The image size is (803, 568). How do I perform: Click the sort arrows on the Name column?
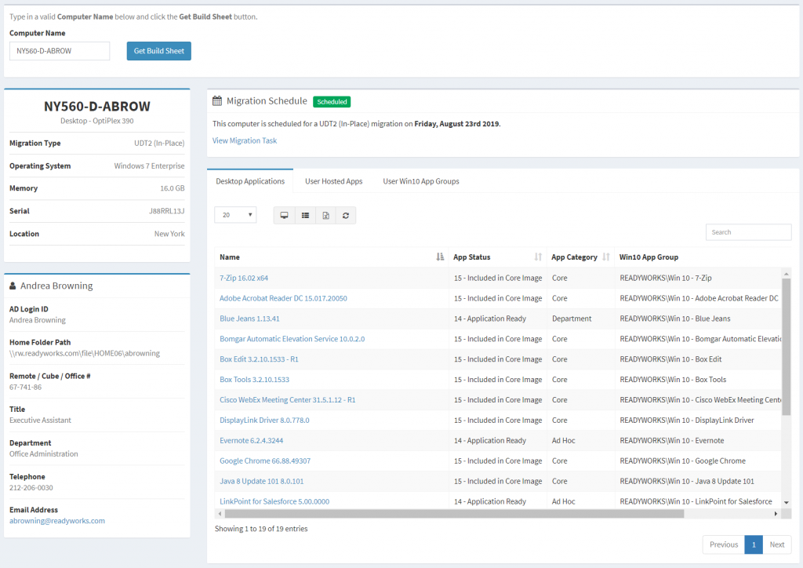pyautogui.click(x=439, y=257)
